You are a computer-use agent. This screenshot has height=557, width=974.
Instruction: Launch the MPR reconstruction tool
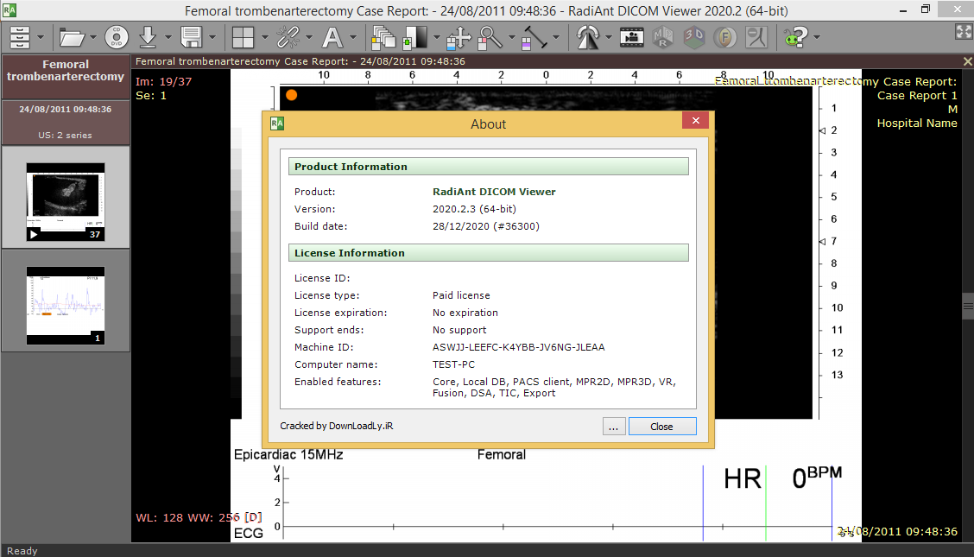click(661, 36)
